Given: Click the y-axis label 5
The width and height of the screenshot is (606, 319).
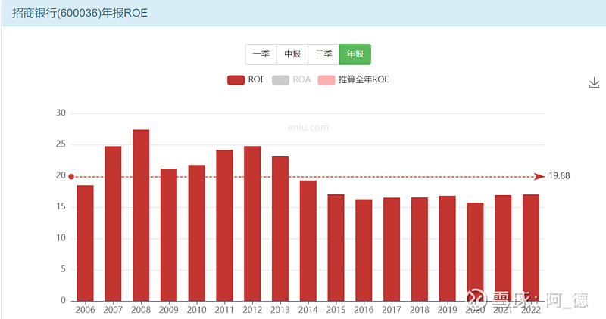Looking at the screenshot, I should [x=63, y=269].
